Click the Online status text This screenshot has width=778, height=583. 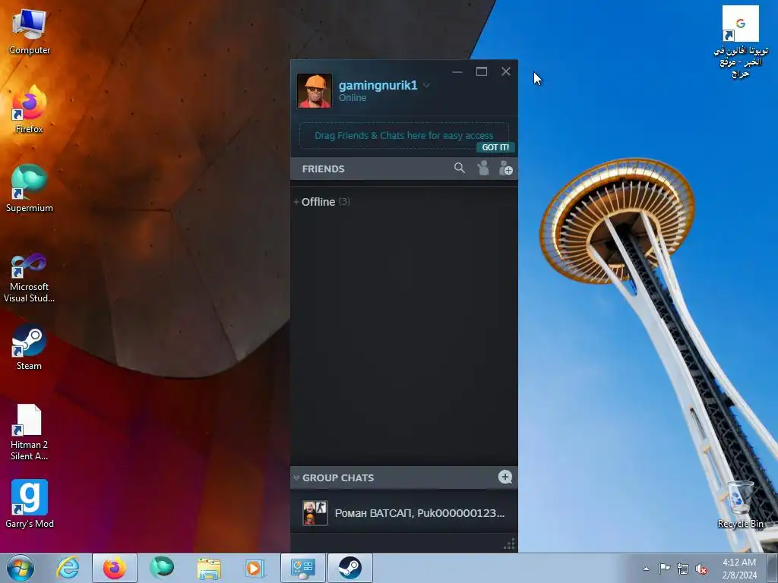point(353,98)
